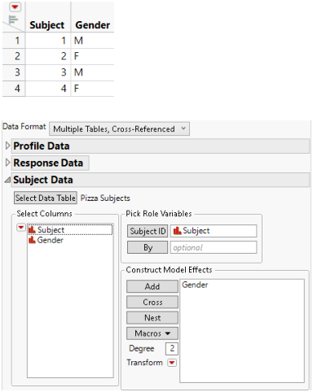Click the Response Data section title

pos(48,163)
